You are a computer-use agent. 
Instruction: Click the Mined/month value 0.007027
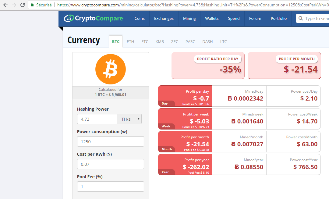pyautogui.click(x=247, y=144)
